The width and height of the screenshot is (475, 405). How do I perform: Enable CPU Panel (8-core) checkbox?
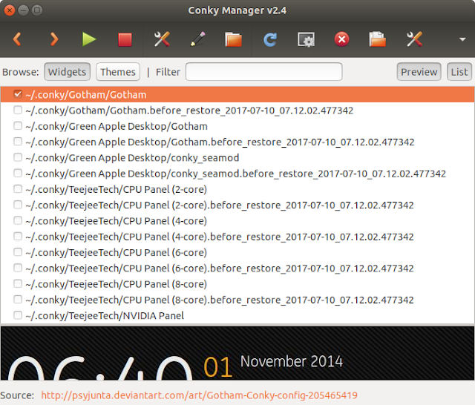coord(18,283)
